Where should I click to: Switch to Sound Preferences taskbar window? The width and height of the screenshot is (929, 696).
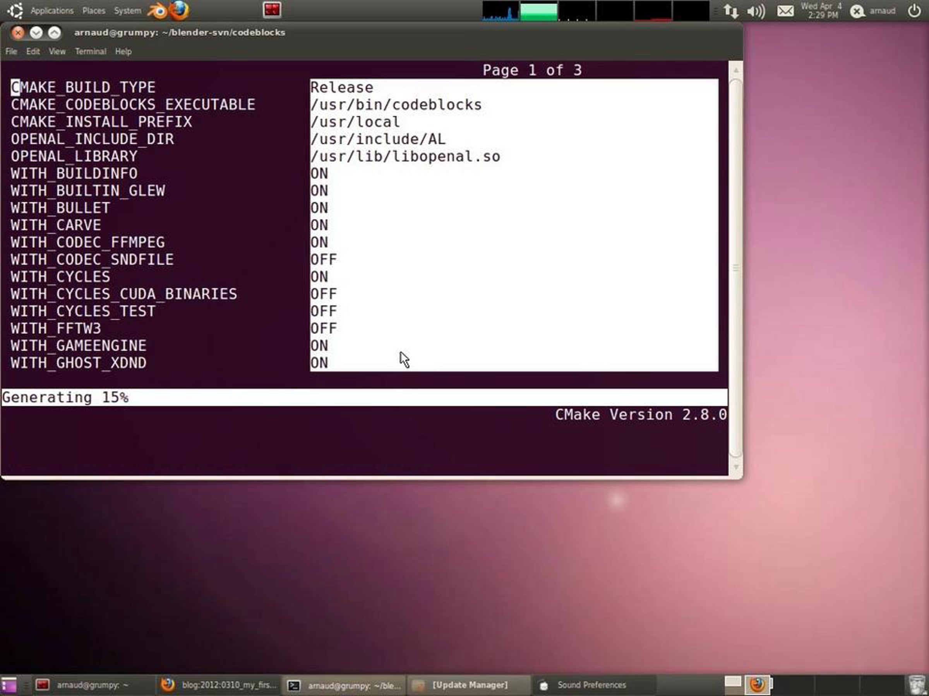point(591,685)
